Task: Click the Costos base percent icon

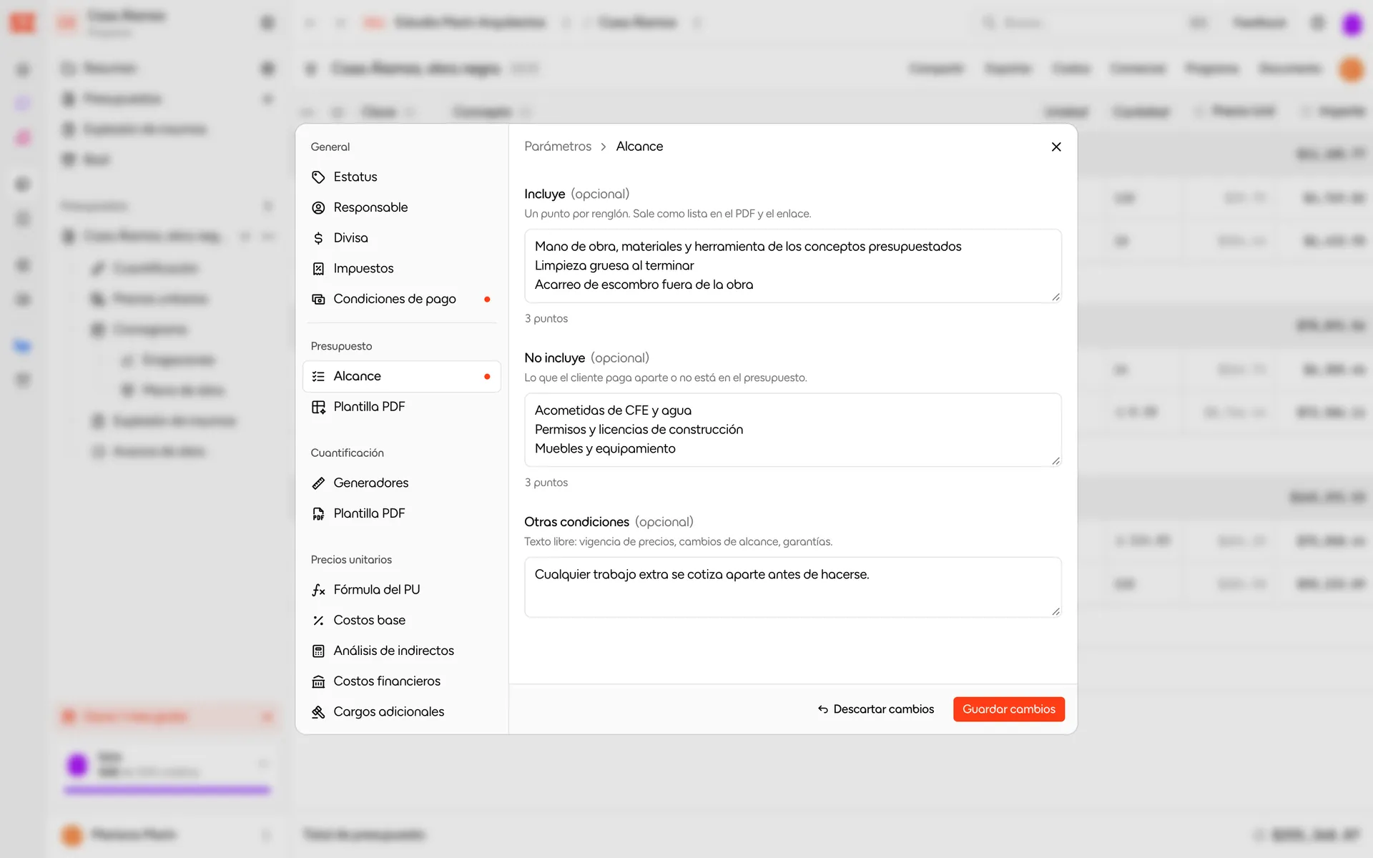Action: (x=318, y=621)
